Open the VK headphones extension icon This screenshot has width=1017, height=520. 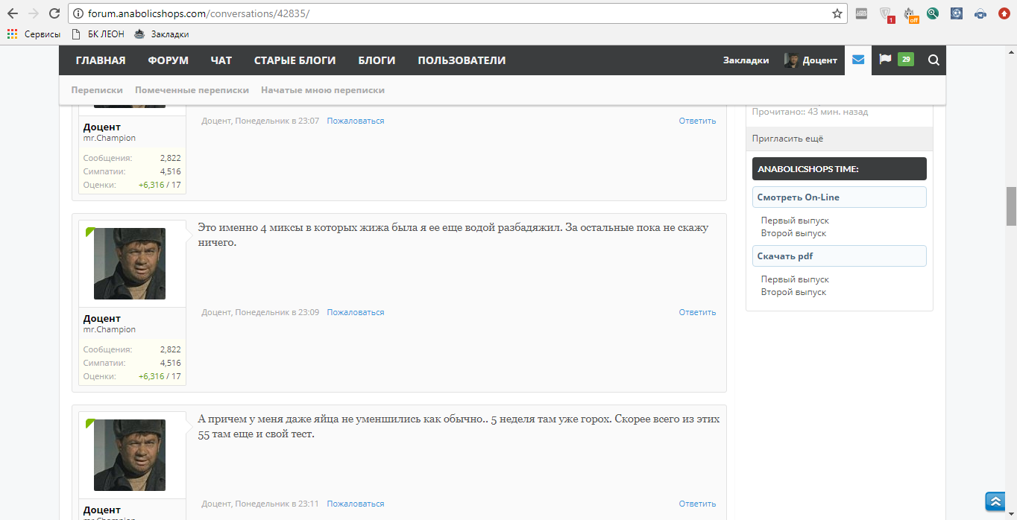pyautogui.click(x=980, y=13)
